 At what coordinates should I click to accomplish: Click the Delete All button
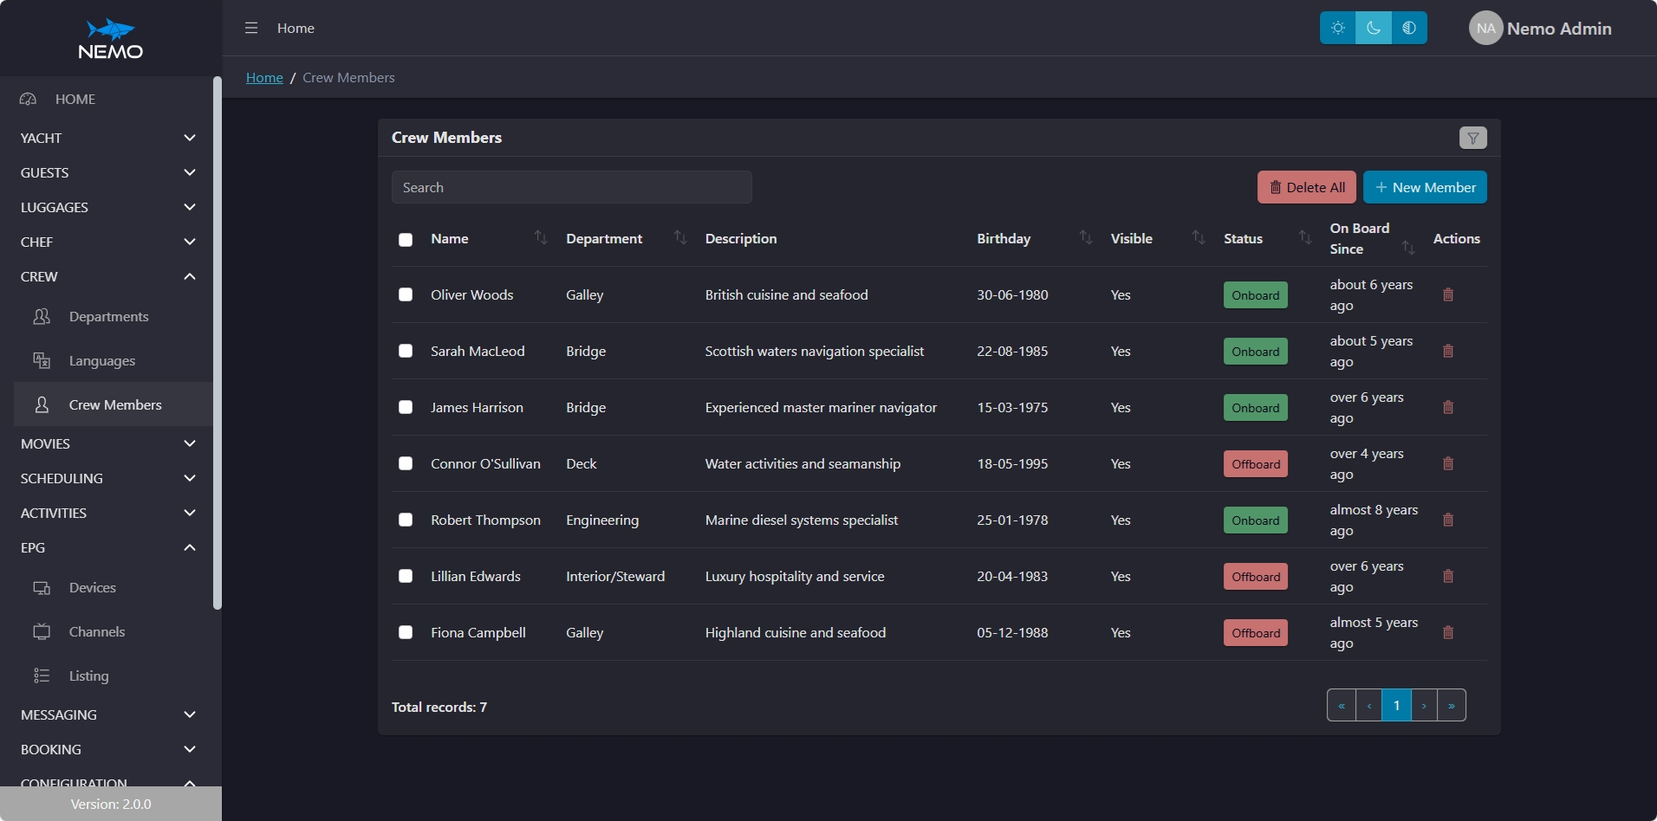pyautogui.click(x=1307, y=187)
